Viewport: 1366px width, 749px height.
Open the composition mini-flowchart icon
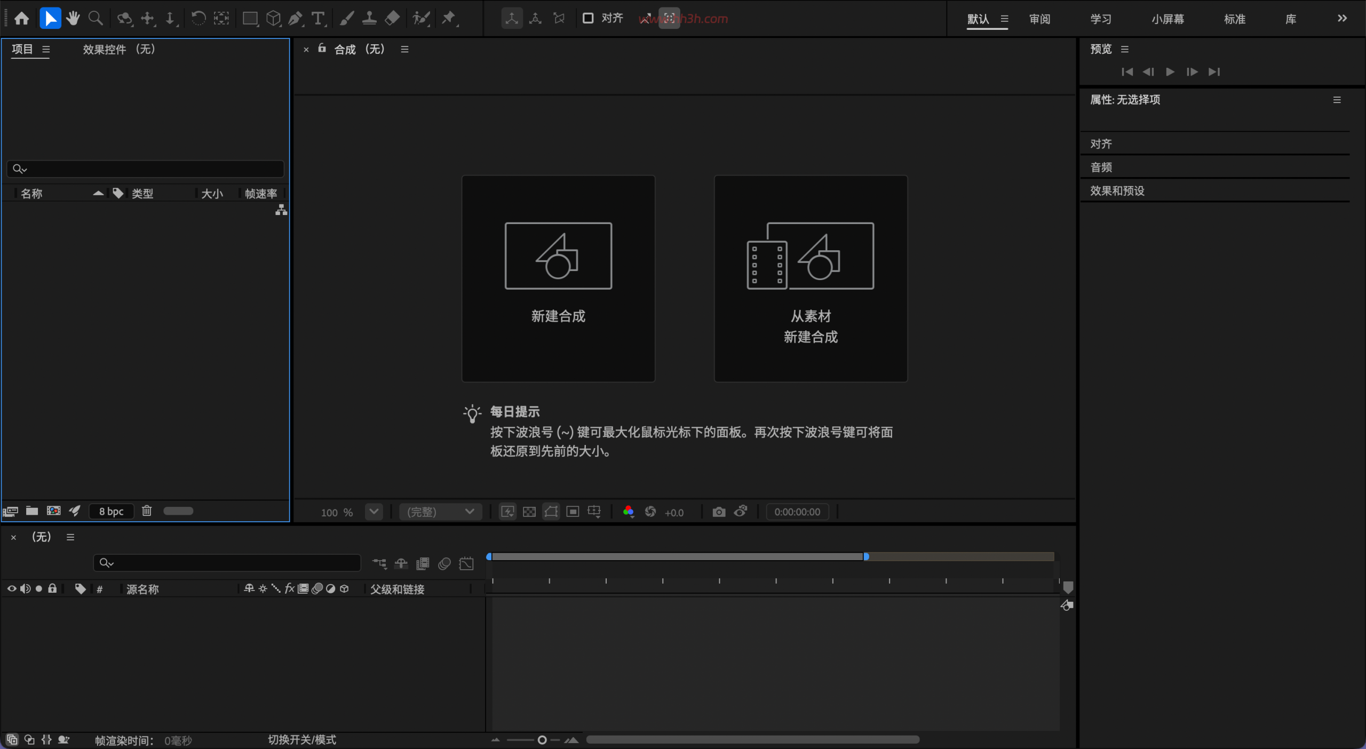tap(380, 563)
